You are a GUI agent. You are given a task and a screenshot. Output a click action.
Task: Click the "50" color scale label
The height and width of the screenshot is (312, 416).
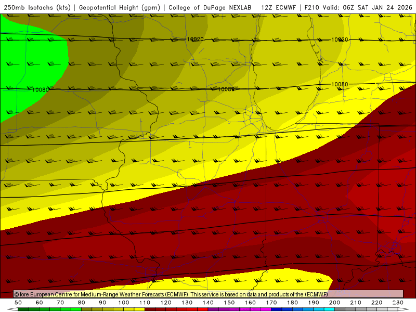18,303
